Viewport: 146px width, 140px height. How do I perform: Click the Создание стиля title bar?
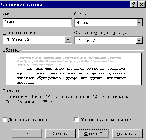65,5
